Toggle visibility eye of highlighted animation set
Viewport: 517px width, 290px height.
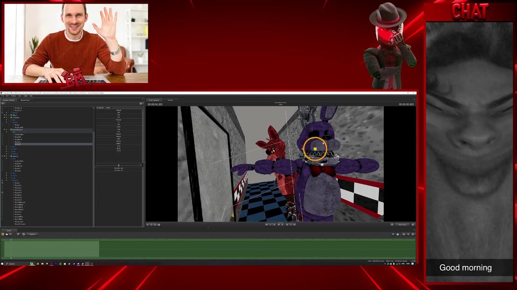coord(4,130)
